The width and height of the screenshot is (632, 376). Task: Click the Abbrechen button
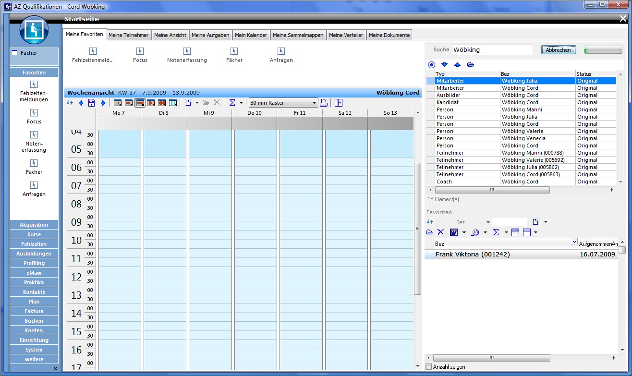click(x=559, y=50)
